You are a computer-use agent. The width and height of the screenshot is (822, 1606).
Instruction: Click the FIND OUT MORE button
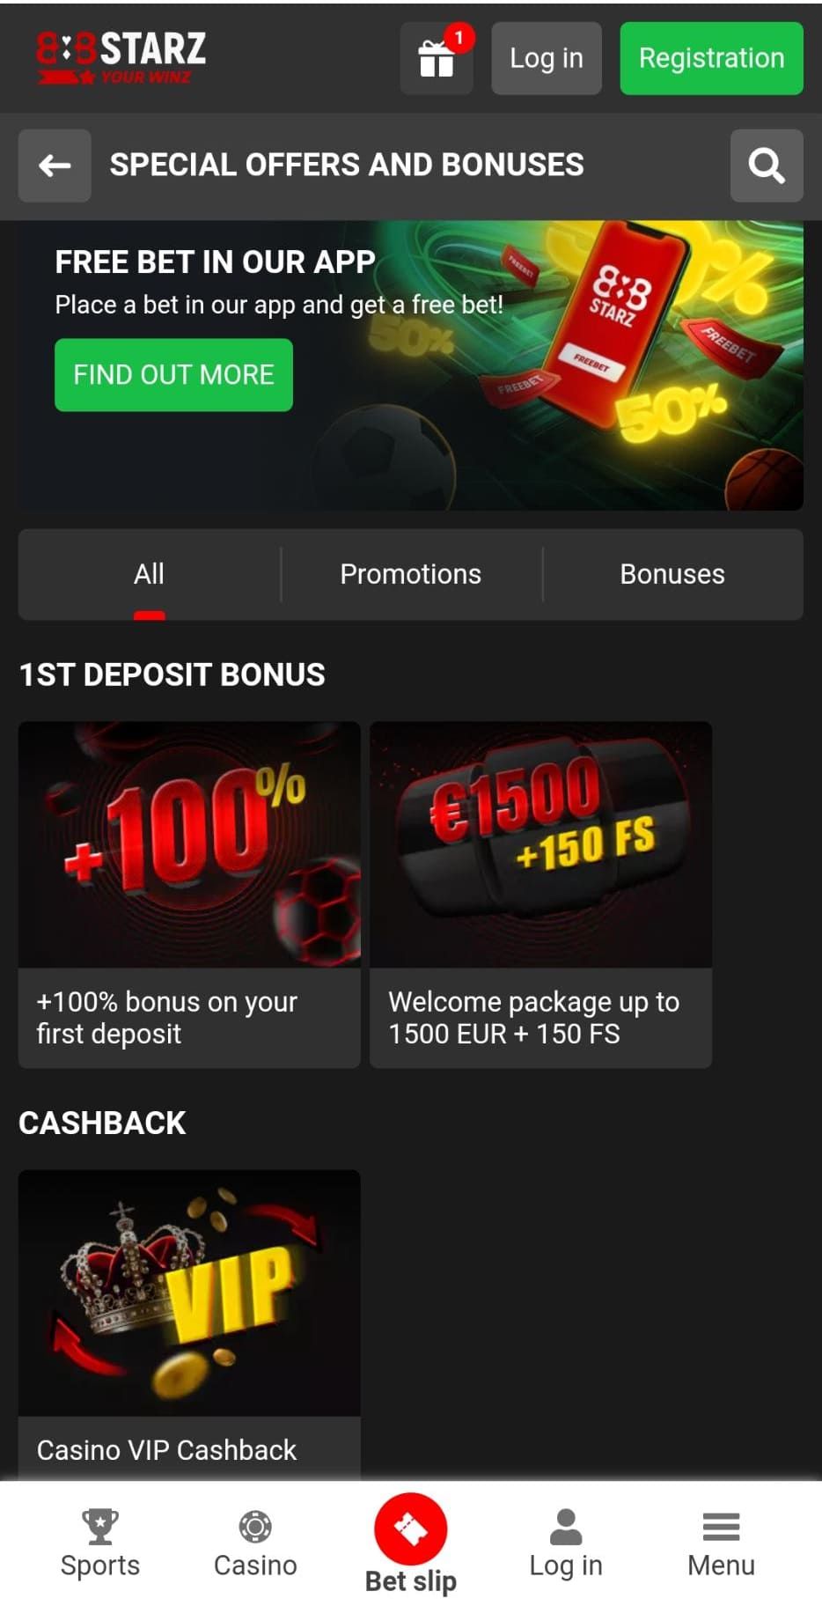pos(173,375)
